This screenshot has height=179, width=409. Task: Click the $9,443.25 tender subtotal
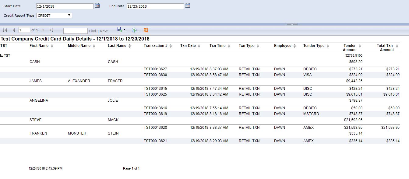pos(354,81)
